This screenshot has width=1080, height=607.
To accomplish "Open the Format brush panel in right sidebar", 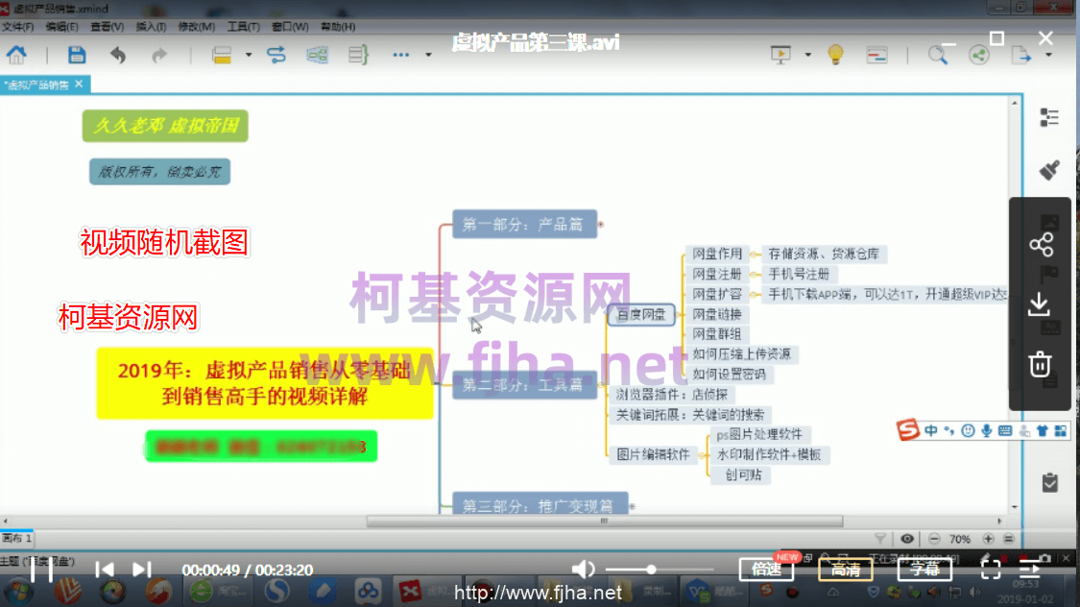I will point(1049,170).
